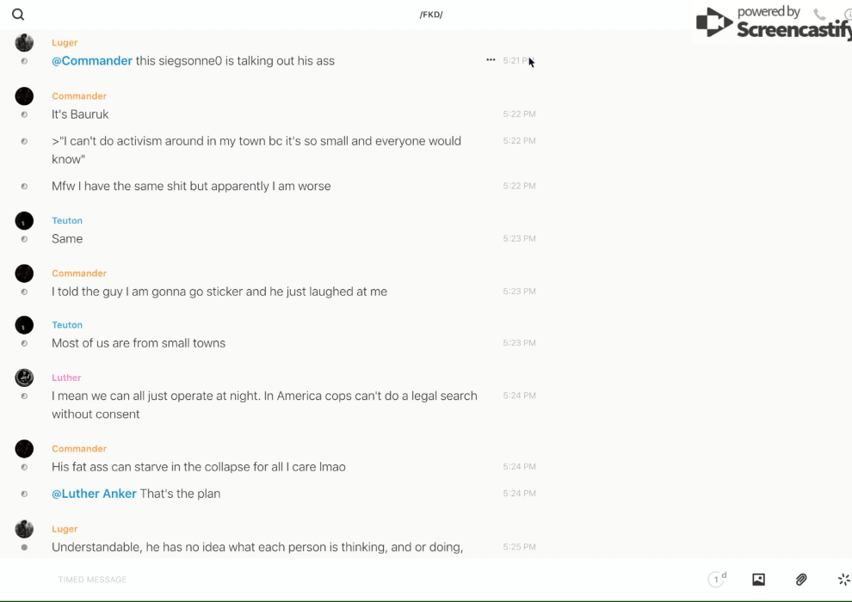Click the burst icon in the message bar

pyautogui.click(x=843, y=580)
